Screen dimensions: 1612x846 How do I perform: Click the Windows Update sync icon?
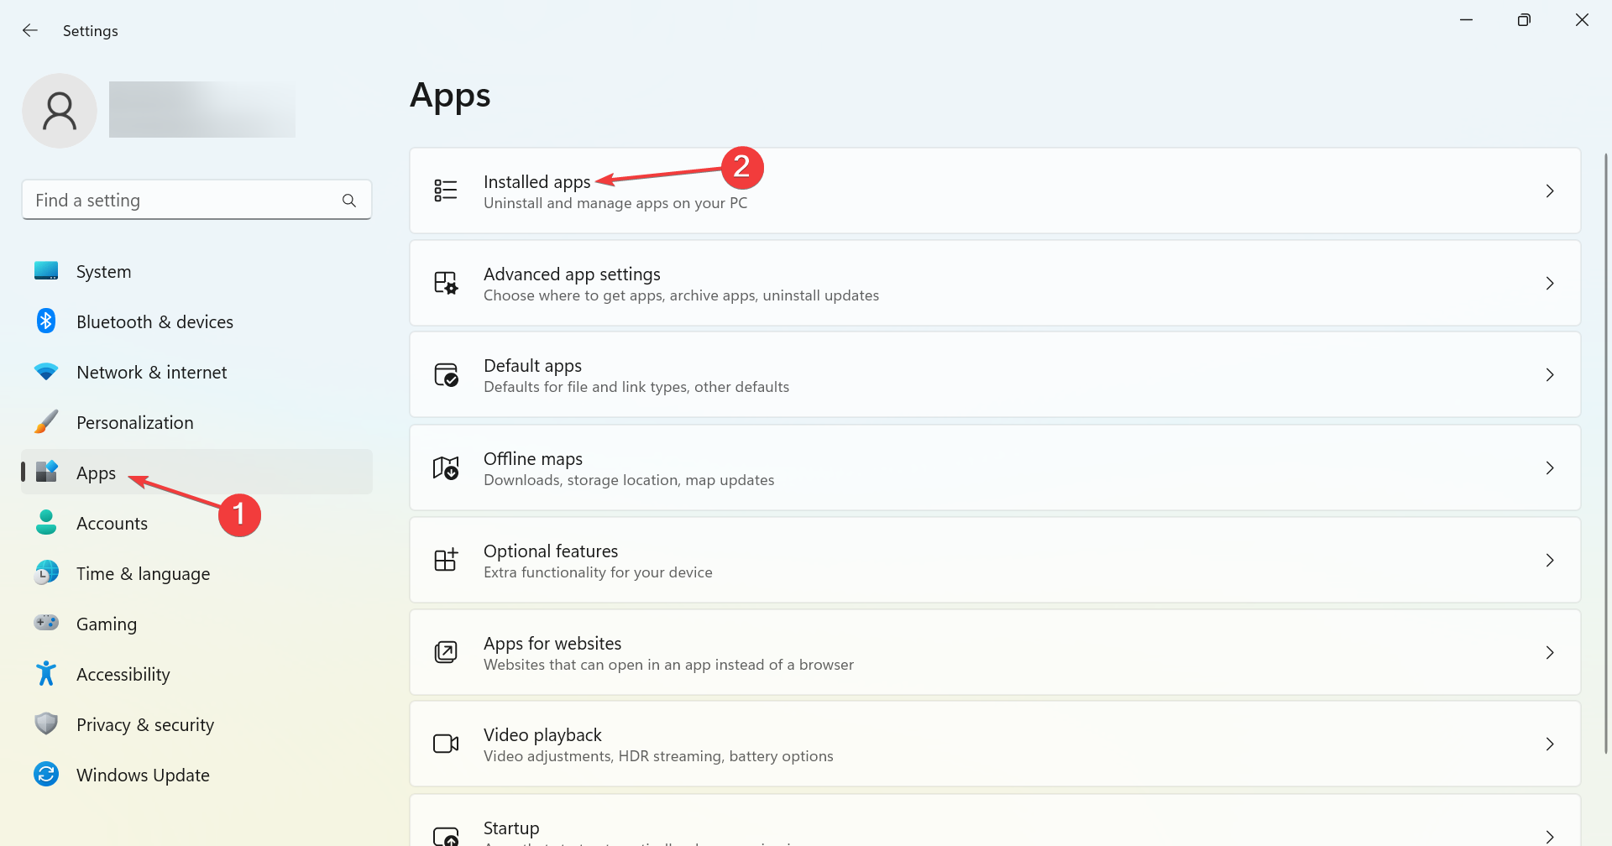click(x=46, y=774)
